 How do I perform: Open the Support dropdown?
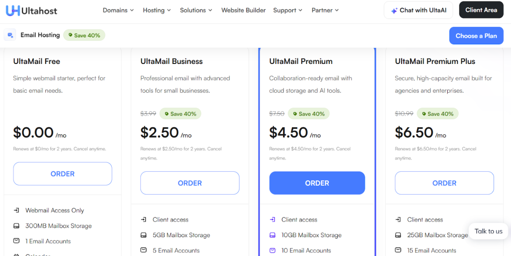tap(288, 10)
